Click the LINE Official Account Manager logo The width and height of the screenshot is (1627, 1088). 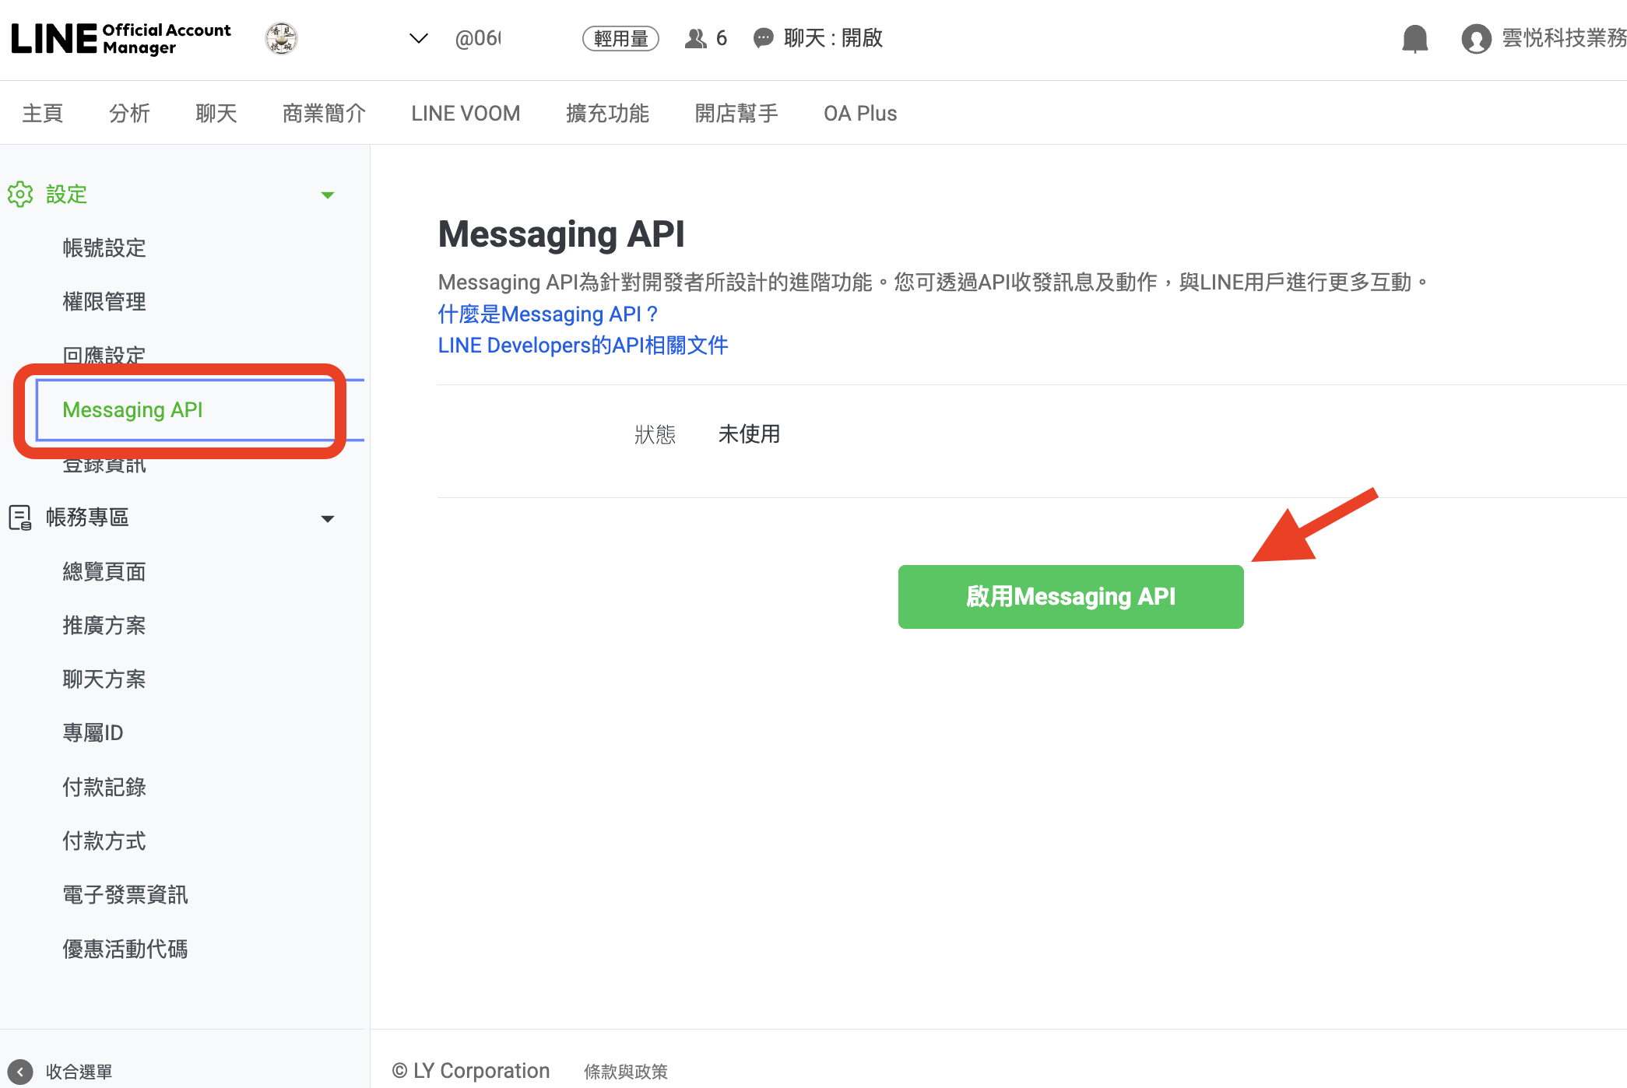121,38
